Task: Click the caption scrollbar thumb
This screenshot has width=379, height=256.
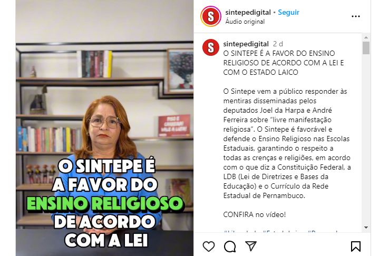Action: pyautogui.click(x=366, y=48)
